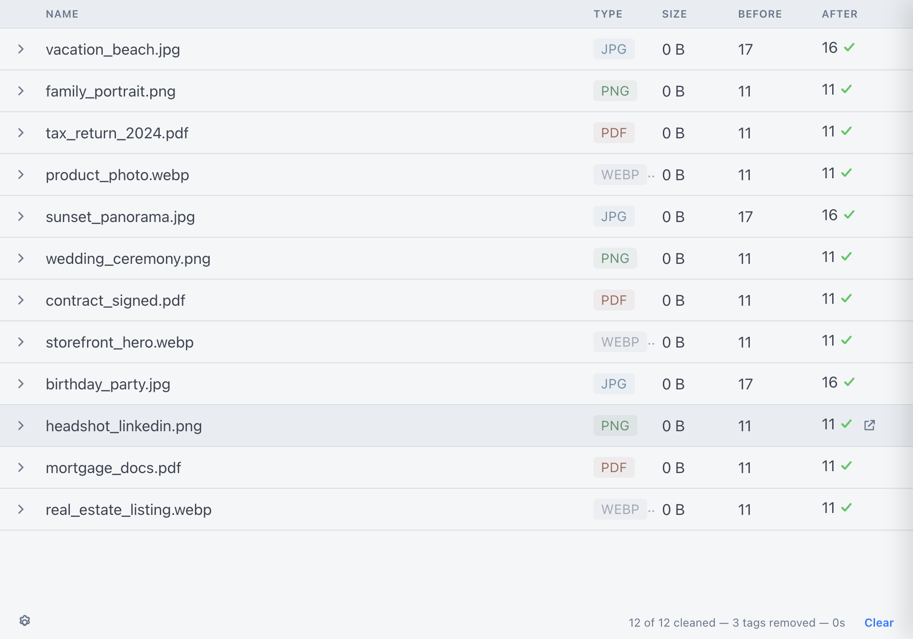Clear the cleaned file list

(879, 623)
